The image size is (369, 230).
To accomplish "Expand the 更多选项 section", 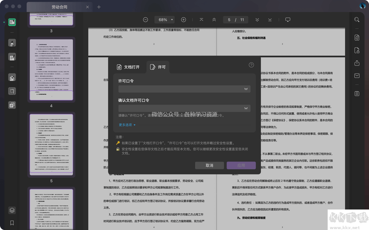I will click(x=126, y=125).
